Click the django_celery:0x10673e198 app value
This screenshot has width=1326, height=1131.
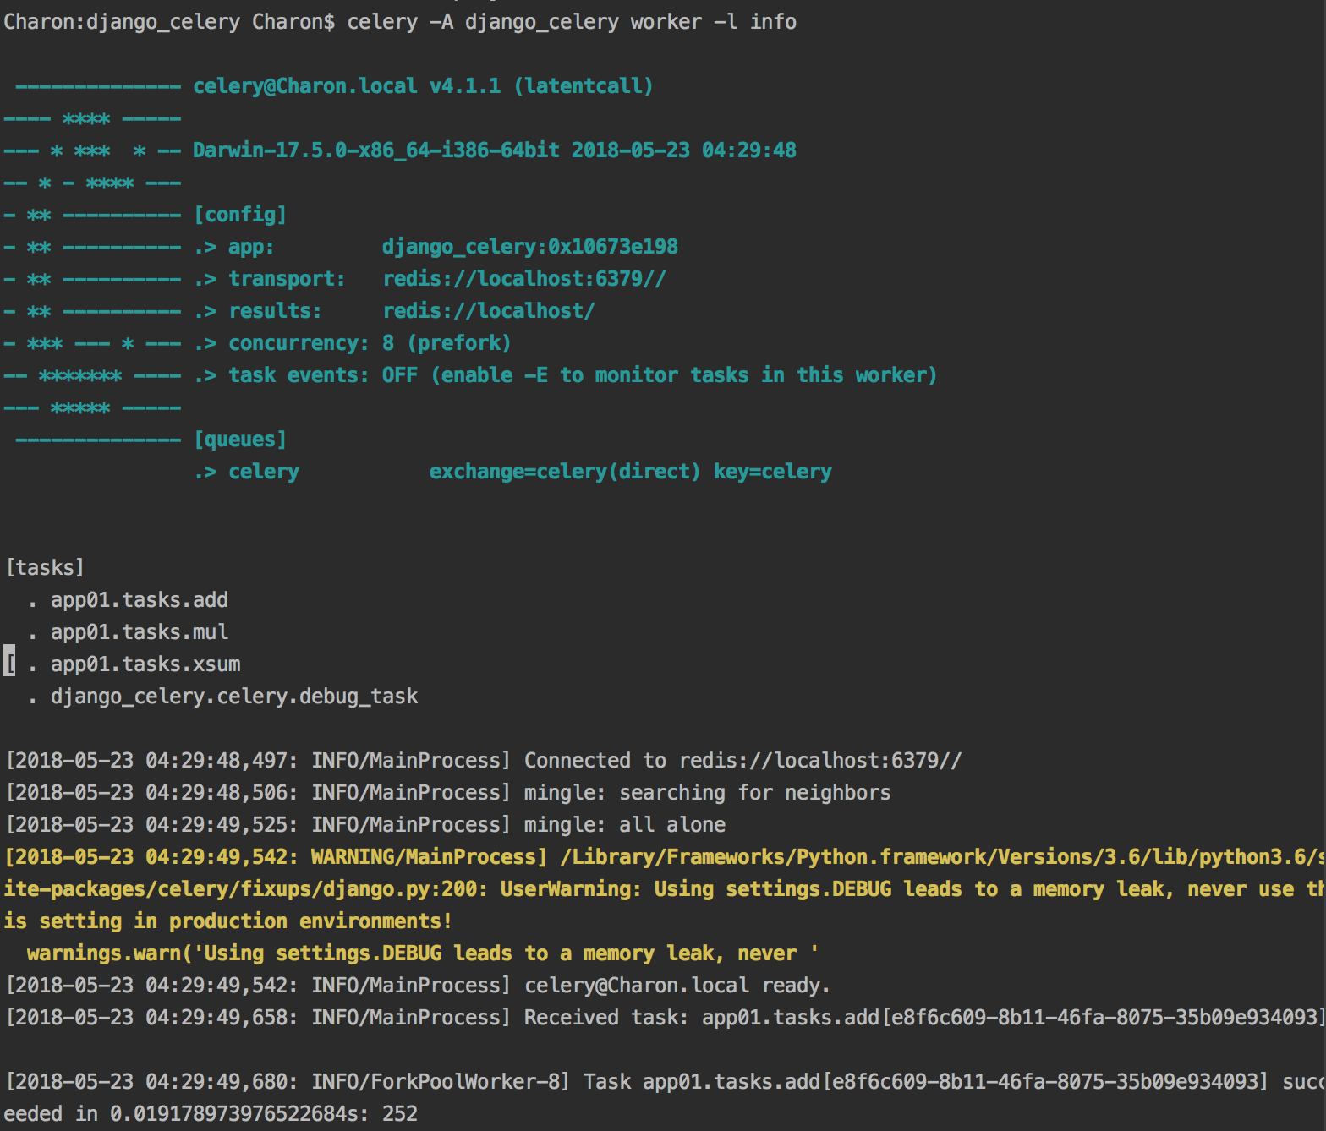[x=529, y=247]
